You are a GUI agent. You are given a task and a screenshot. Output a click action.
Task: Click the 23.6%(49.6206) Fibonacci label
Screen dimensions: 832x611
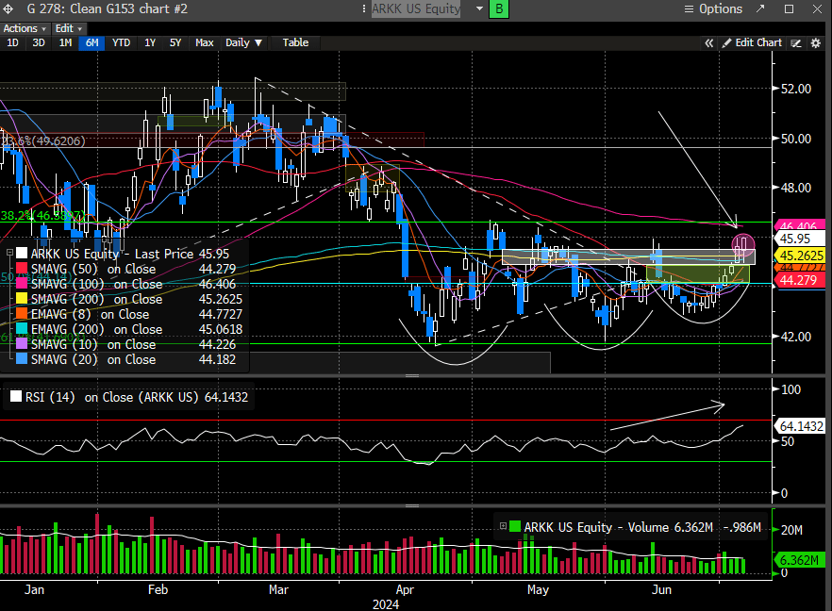point(43,141)
